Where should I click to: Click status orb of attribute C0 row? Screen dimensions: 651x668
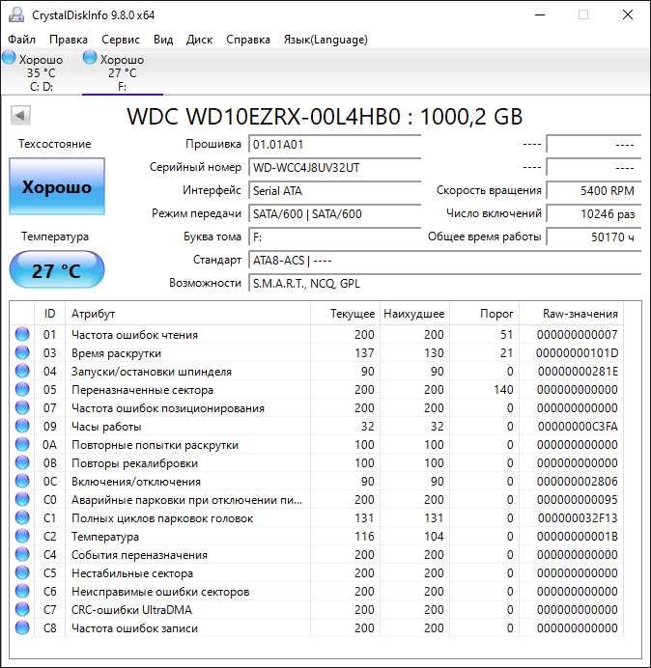[x=22, y=499]
